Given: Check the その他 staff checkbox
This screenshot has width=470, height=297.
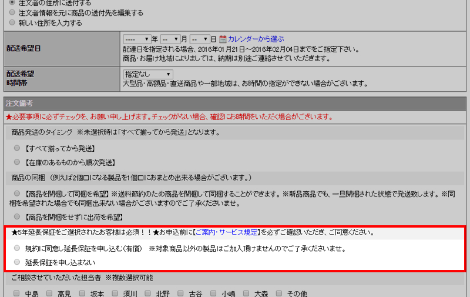Looking at the screenshot, I should [x=279, y=293].
